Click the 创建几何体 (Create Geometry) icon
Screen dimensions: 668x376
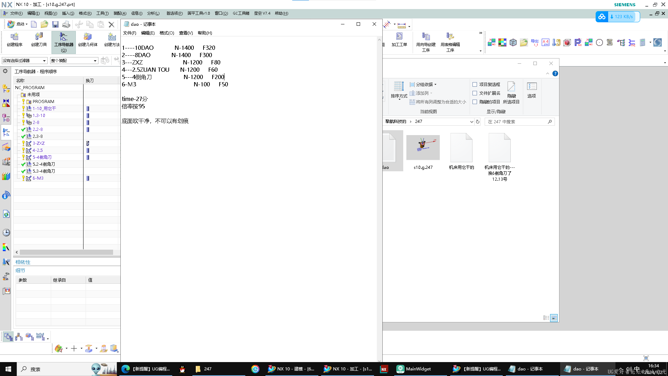pyautogui.click(x=88, y=39)
